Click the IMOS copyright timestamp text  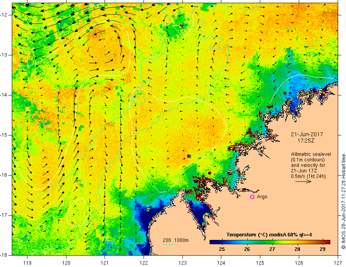pos(343,201)
